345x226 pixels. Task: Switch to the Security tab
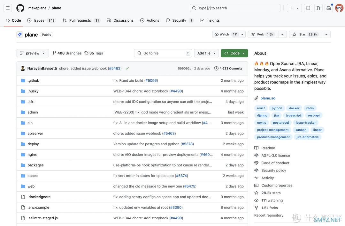pyautogui.click(x=180, y=20)
